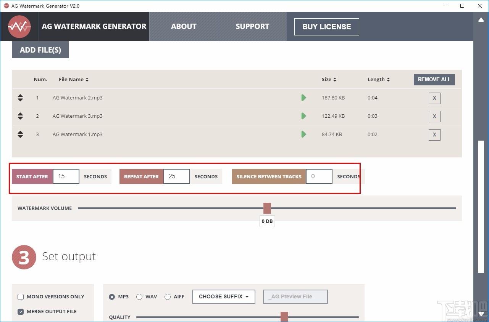Sort file list by Size
This screenshot has height=322, width=489.
329,79
